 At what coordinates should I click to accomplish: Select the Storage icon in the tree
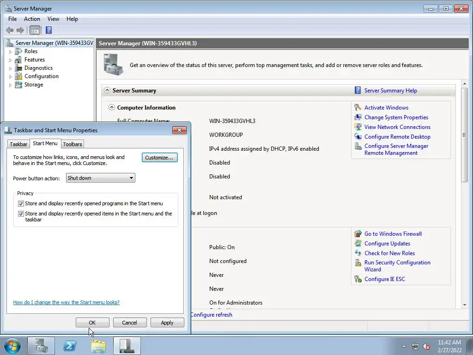click(x=18, y=85)
